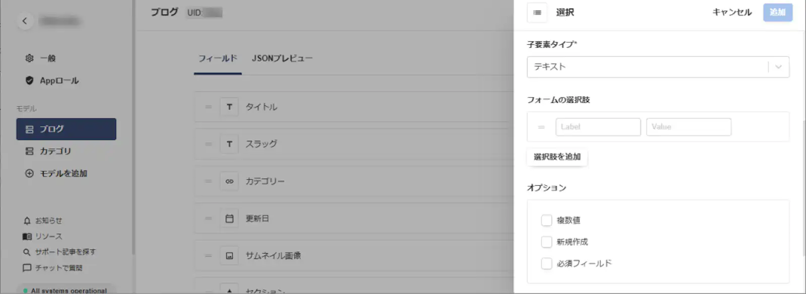
Task: Click the サポート記事を探す search icon
Action: [x=27, y=252]
